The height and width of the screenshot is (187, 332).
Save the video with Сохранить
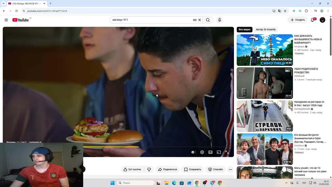click(x=192, y=169)
